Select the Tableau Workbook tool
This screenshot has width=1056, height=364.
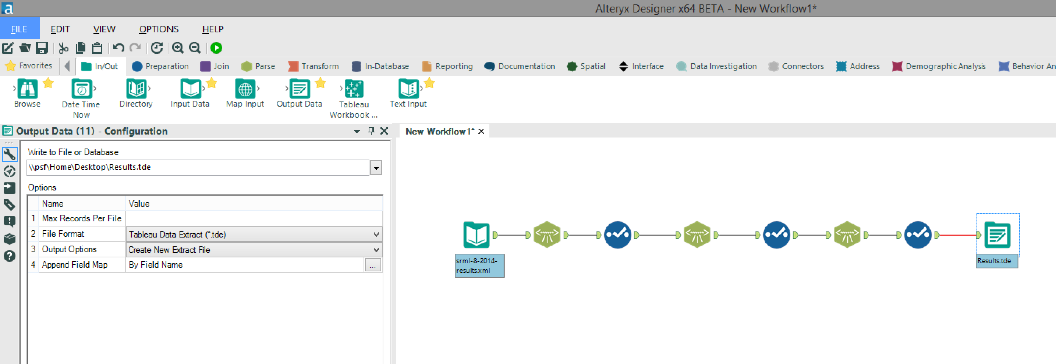pyautogui.click(x=353, y=98)
